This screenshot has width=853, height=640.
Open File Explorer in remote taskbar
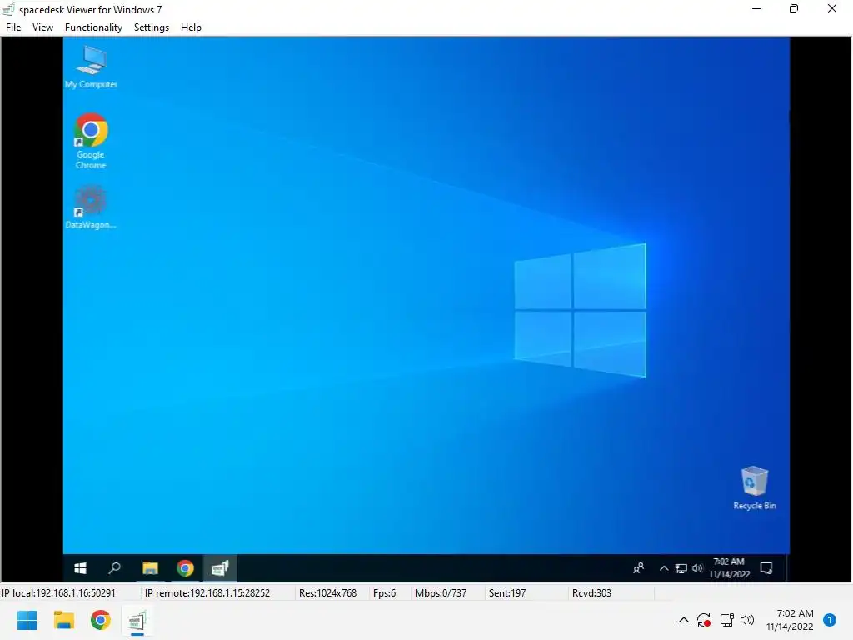(x=150, y=568)
